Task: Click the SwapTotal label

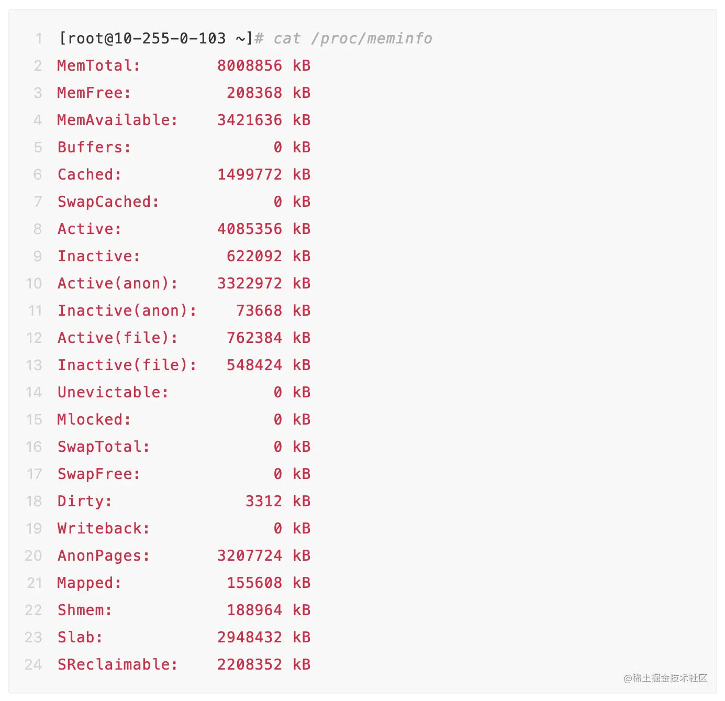Action: pos(103,447)
